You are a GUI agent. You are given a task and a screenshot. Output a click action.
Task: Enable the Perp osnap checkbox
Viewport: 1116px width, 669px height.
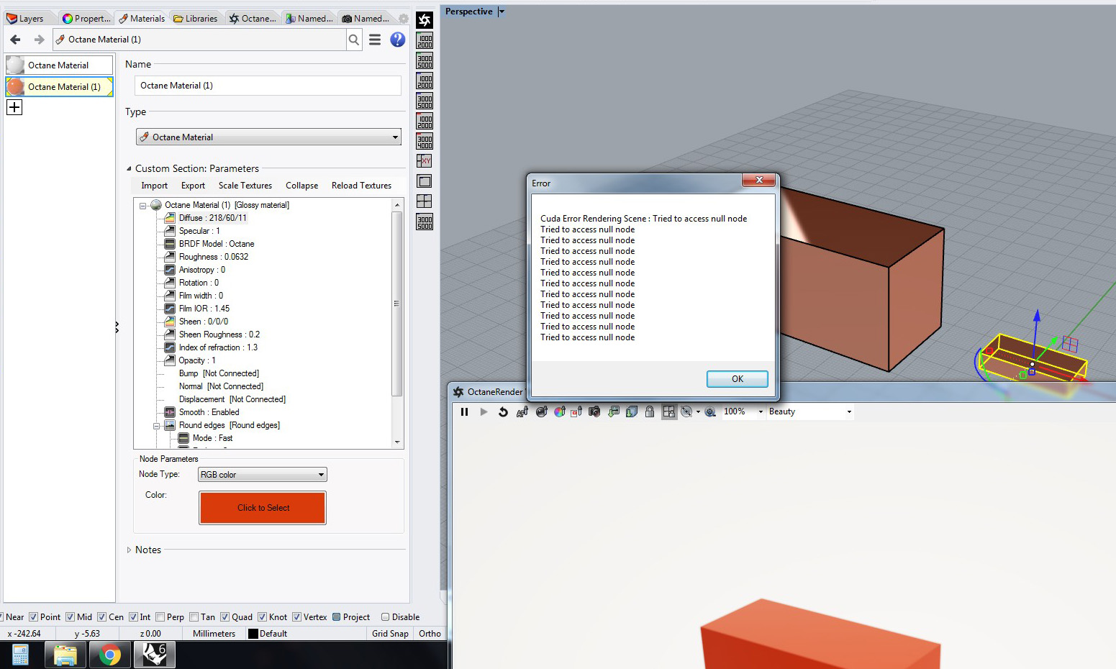click(x=160, y=617)
